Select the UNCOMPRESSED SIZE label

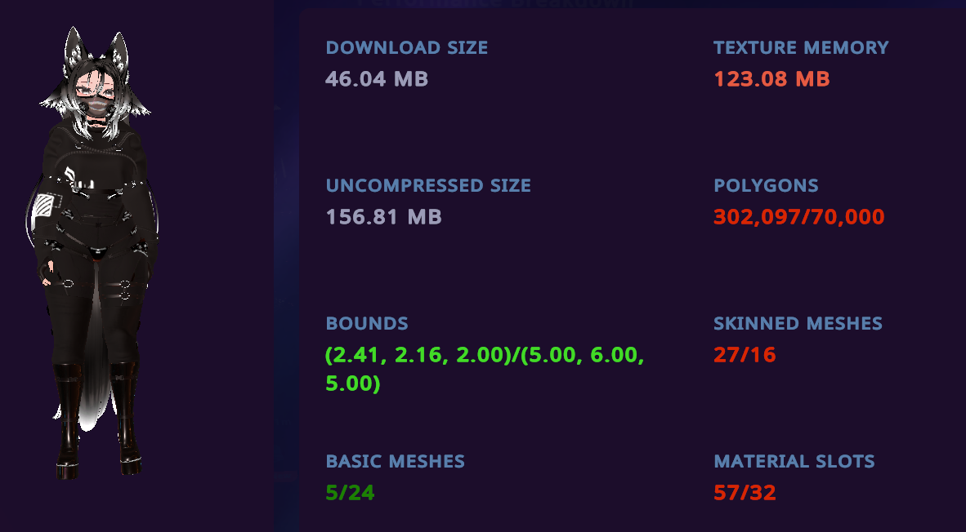[428, 186]
